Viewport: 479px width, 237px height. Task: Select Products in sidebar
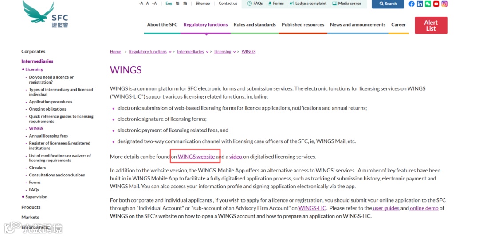[x=31, y=207]
